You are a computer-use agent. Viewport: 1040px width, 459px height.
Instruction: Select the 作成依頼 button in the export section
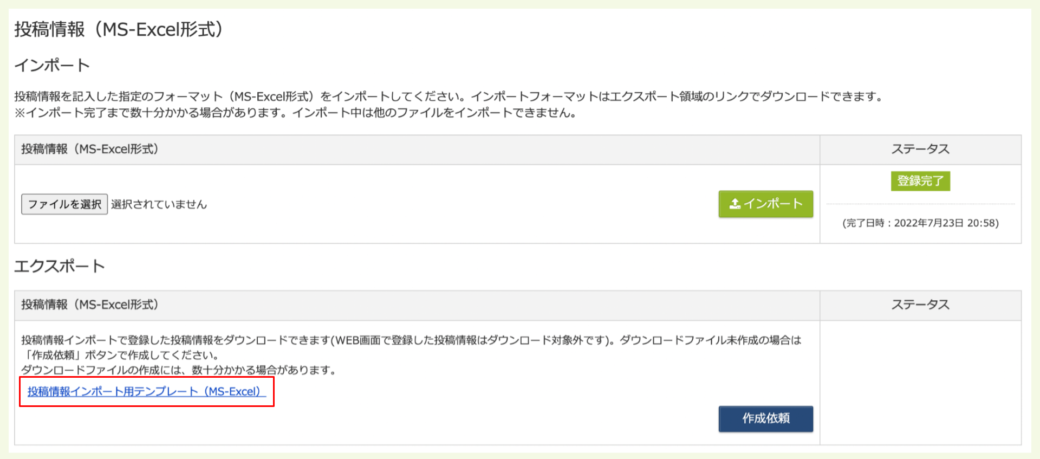(x=765, y=418)
